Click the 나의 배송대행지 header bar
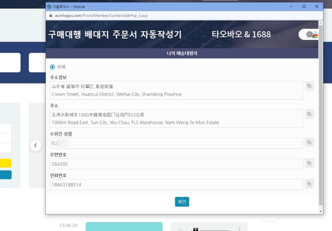The image size is (332, 231). [182, 53]
